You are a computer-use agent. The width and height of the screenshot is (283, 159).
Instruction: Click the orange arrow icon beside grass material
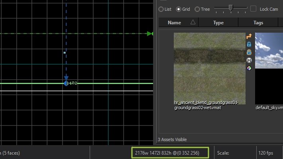249,36
